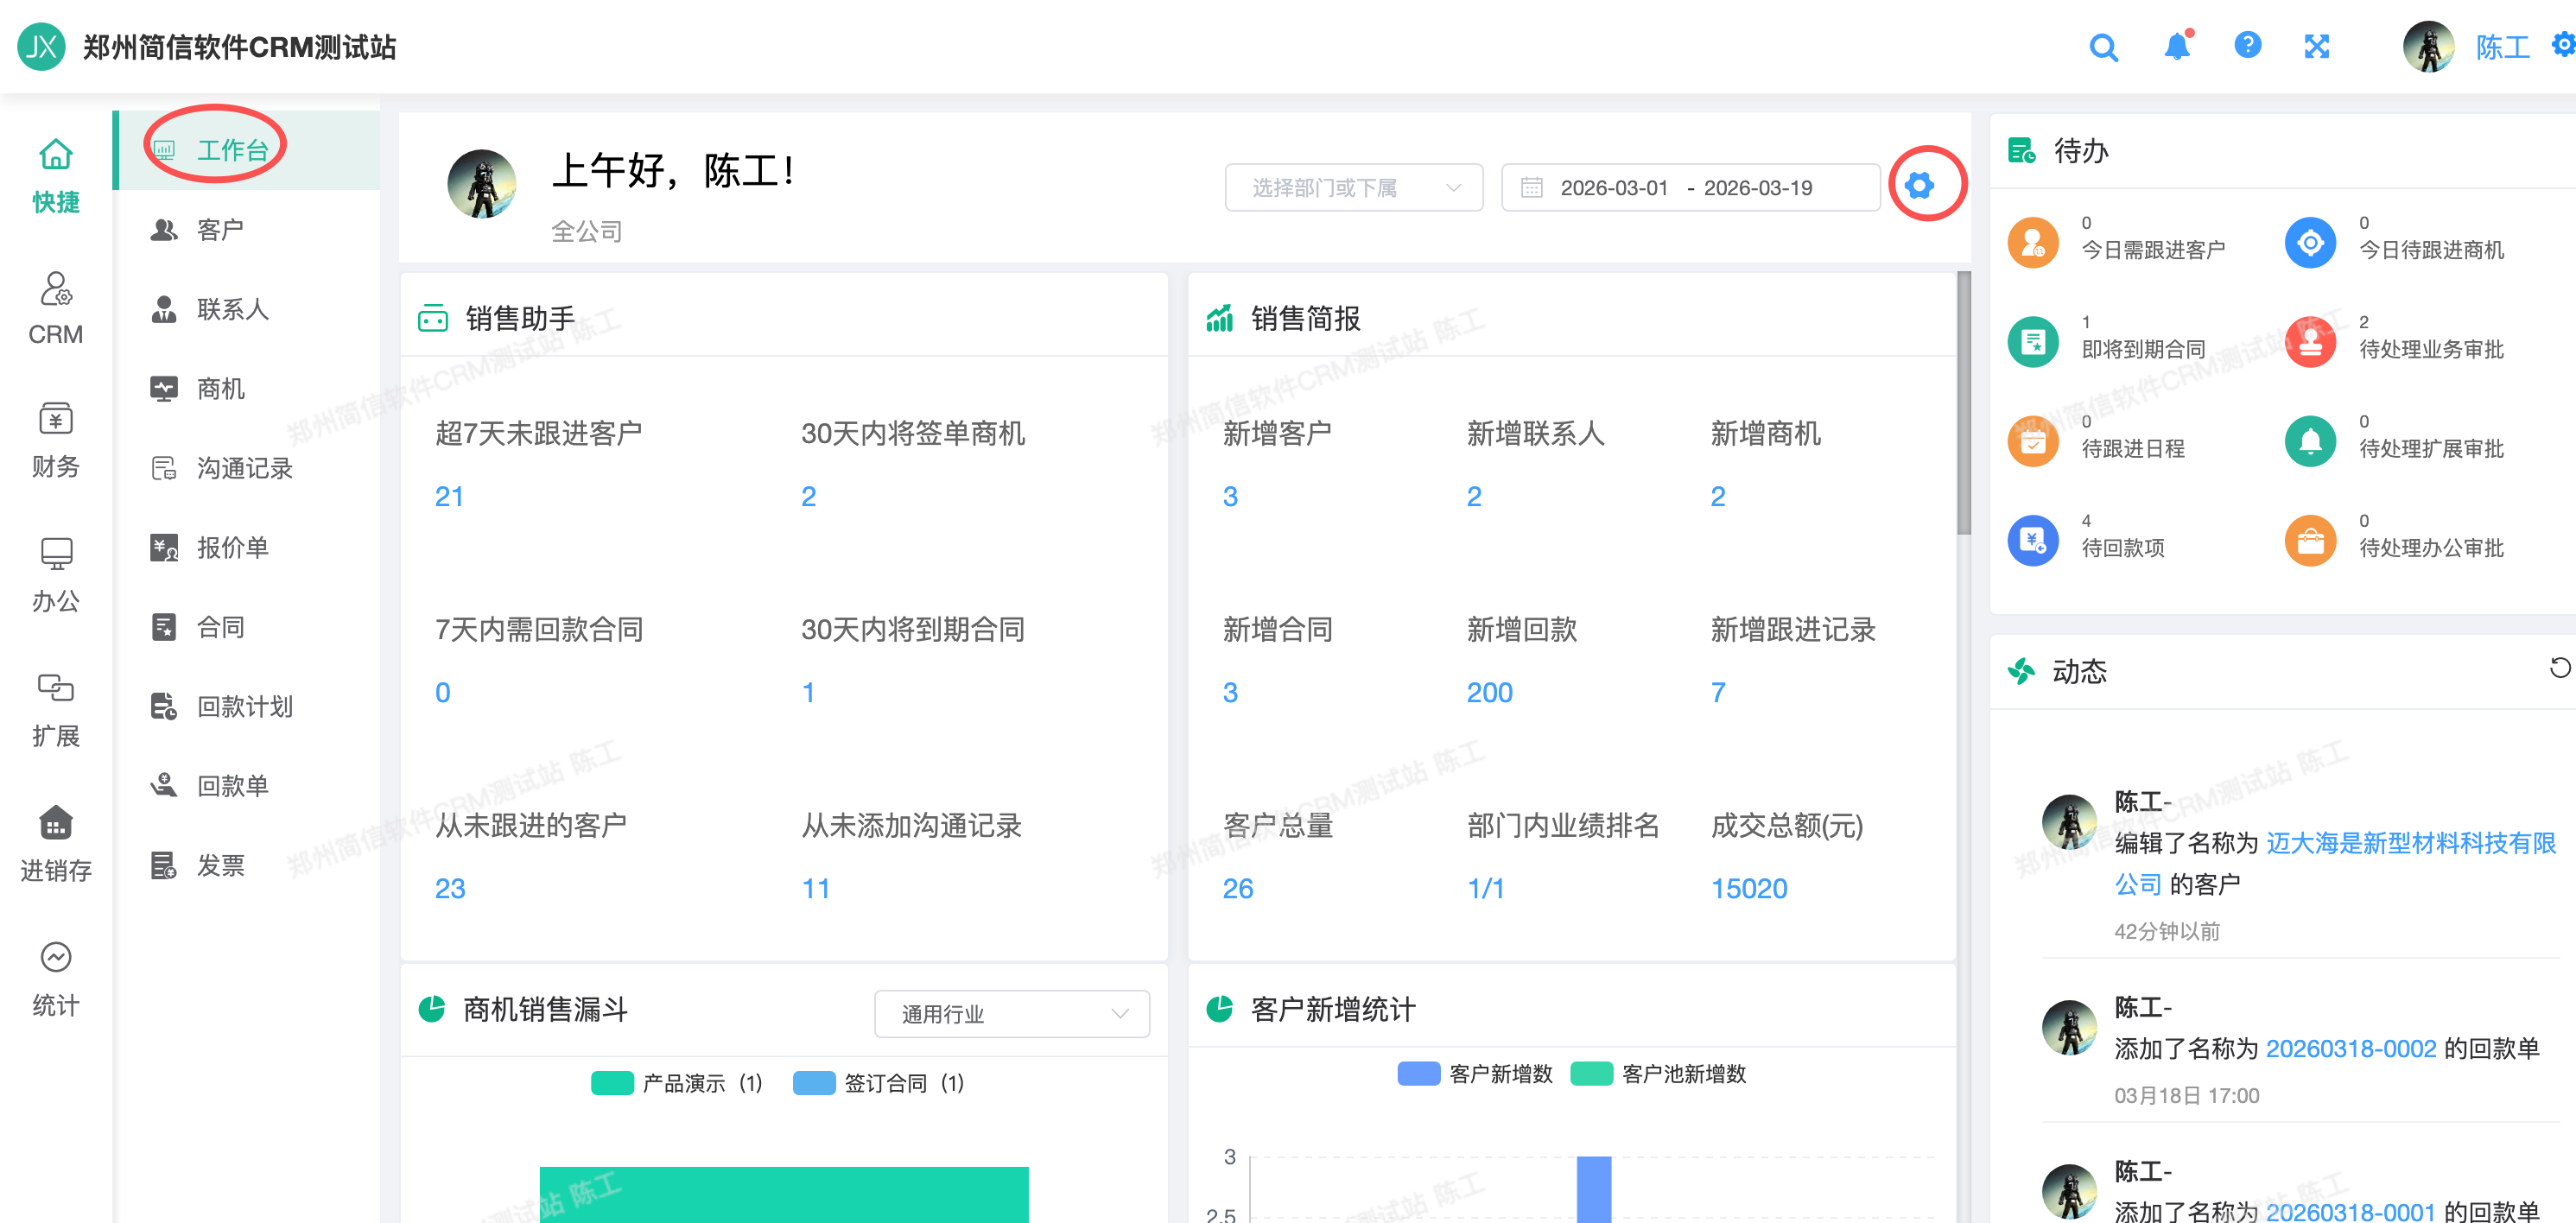Open 办公 office sidebar module
The height and width of the screenshot is (1223, 2576).
[56, 575]
